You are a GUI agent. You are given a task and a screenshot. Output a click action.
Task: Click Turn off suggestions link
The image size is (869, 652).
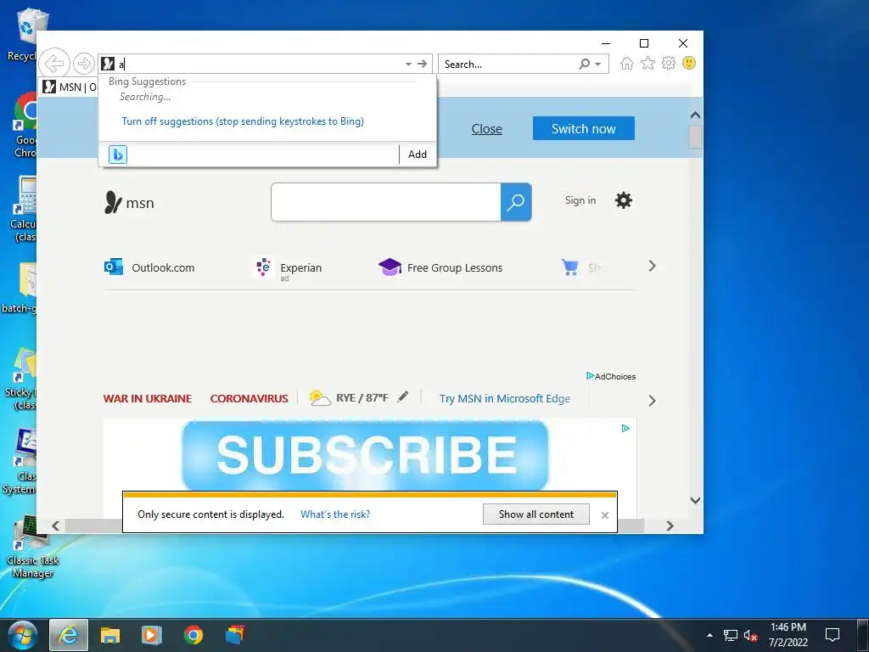243,121
